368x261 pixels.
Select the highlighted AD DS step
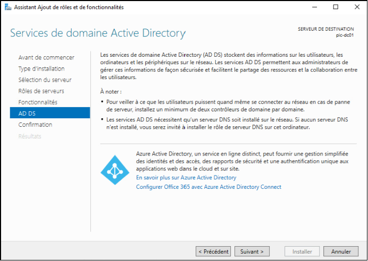[x=50, y=113]
